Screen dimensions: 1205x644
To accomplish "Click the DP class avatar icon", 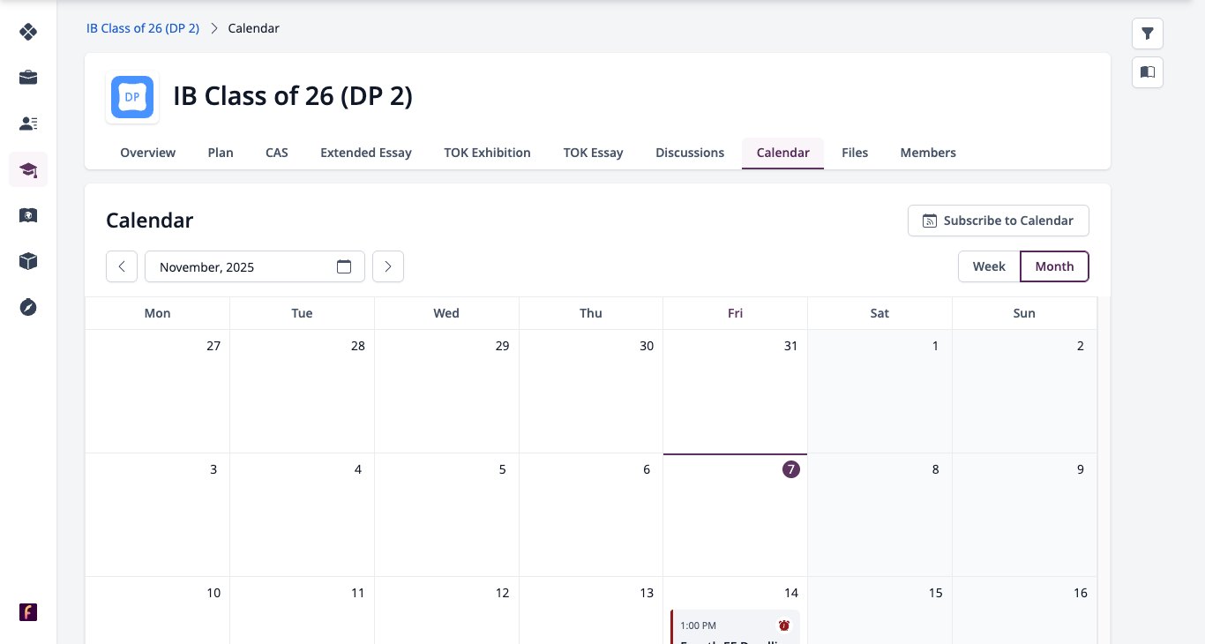I will point(132,97).
